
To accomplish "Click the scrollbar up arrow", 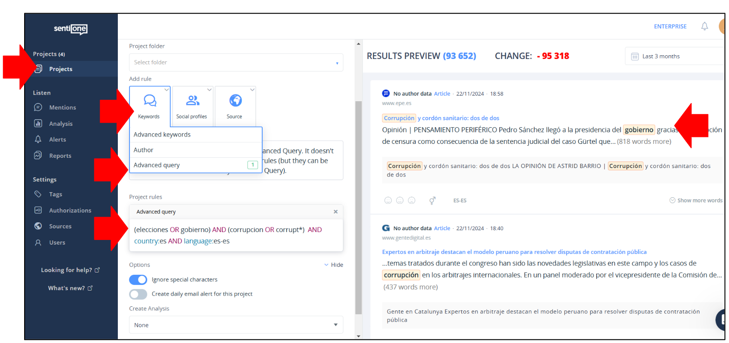I will 358,44.
